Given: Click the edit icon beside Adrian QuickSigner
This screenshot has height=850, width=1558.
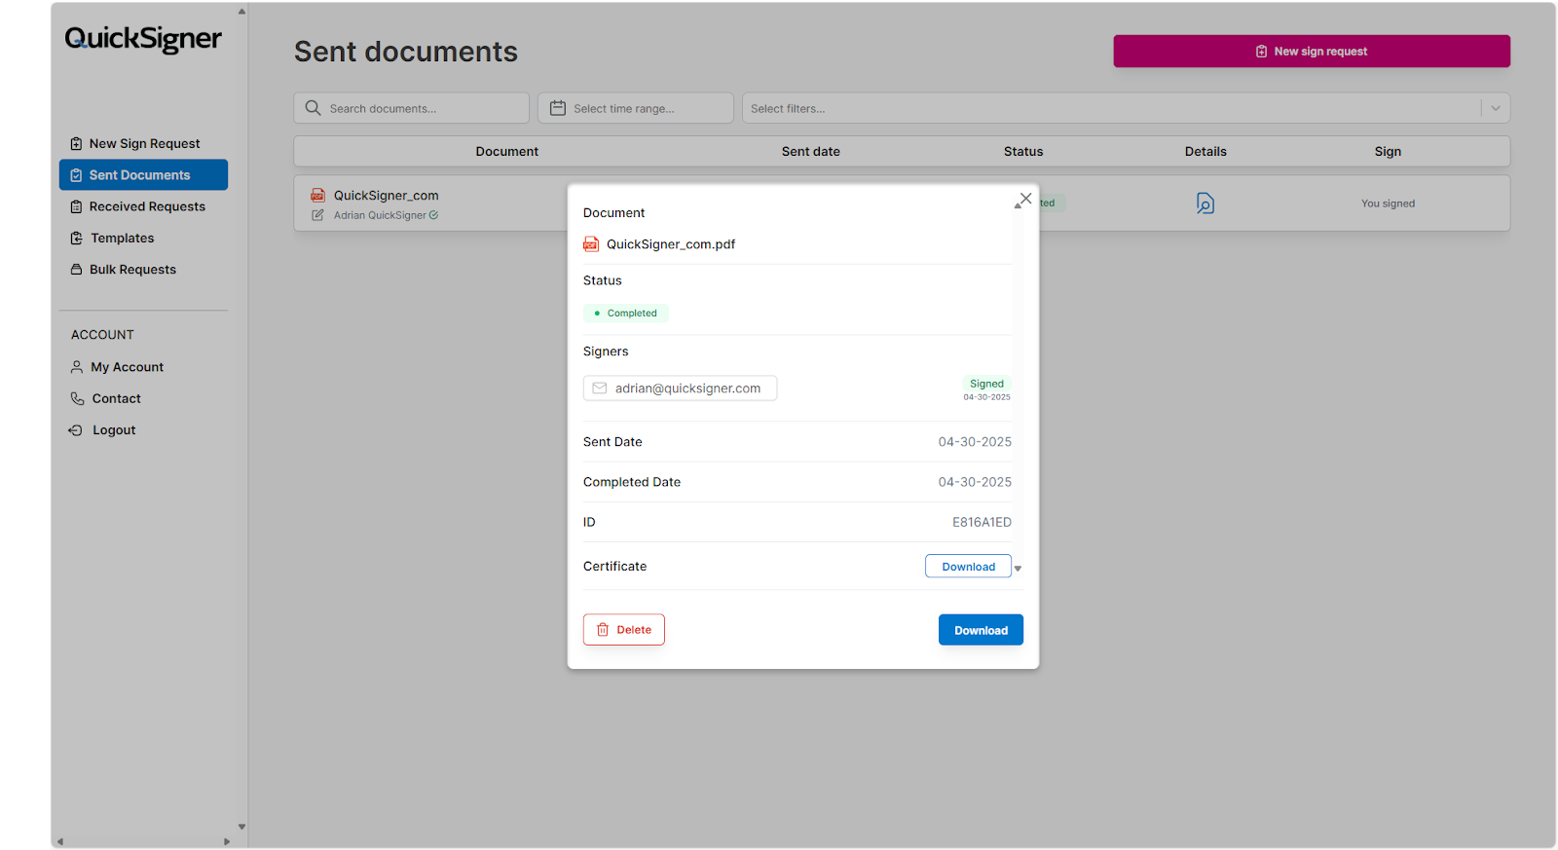Looking at the screenshot, I should tap(317, 215).
